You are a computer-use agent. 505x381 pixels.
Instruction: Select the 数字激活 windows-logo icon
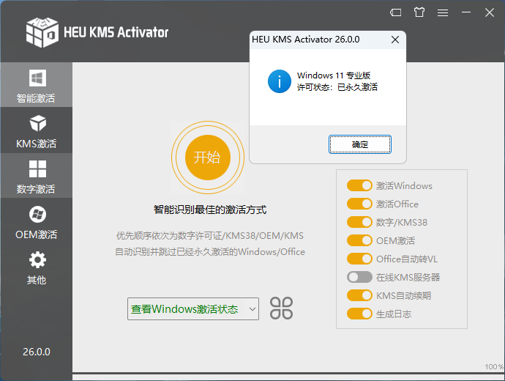pyautogui.click(x=37, y=169)
